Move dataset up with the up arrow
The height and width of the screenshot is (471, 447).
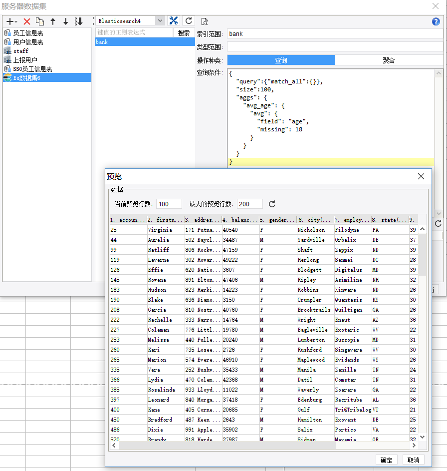coord(53,21)
